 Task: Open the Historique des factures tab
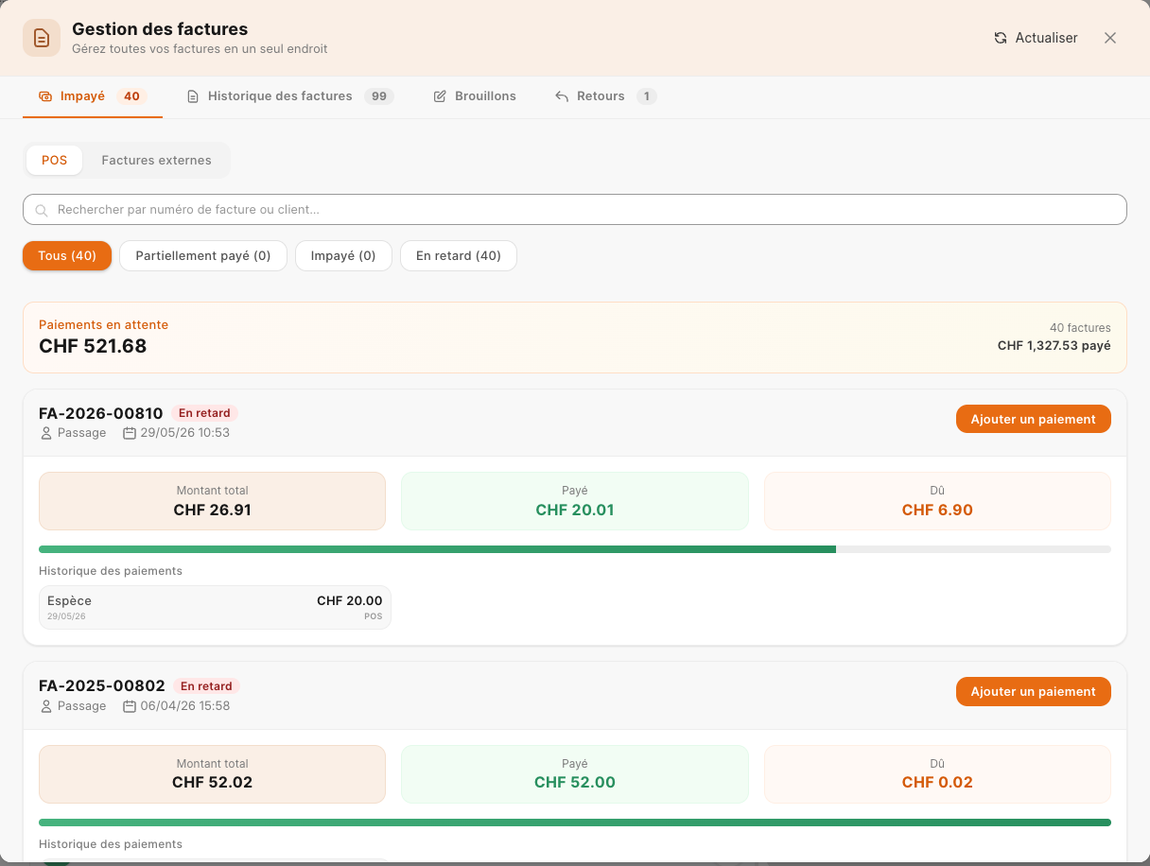(x=290, y=96)
